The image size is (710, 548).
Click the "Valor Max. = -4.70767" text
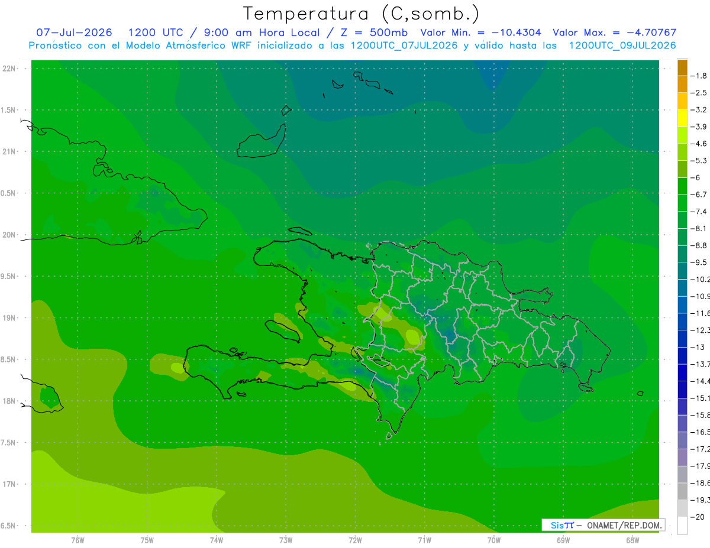pyautogui.click(x=614, y=33)
